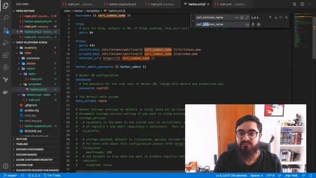Switch to the first main.yml docker tab
316x178 pixels.
(x=80, y=4)
